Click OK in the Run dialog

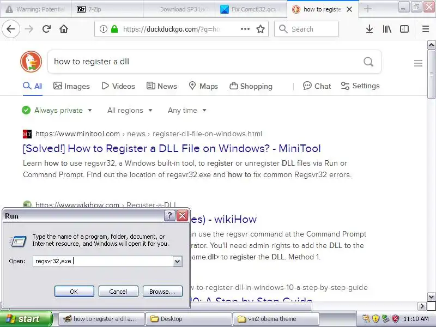coord(74,292)
